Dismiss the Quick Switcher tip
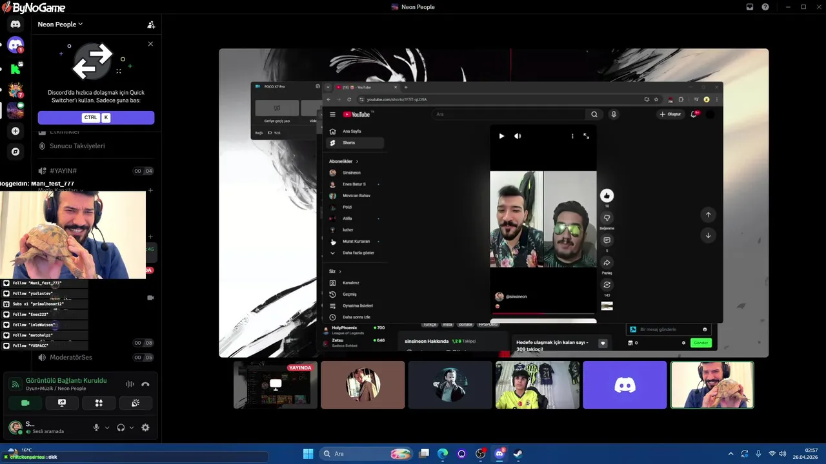 (x=150, y=44)
